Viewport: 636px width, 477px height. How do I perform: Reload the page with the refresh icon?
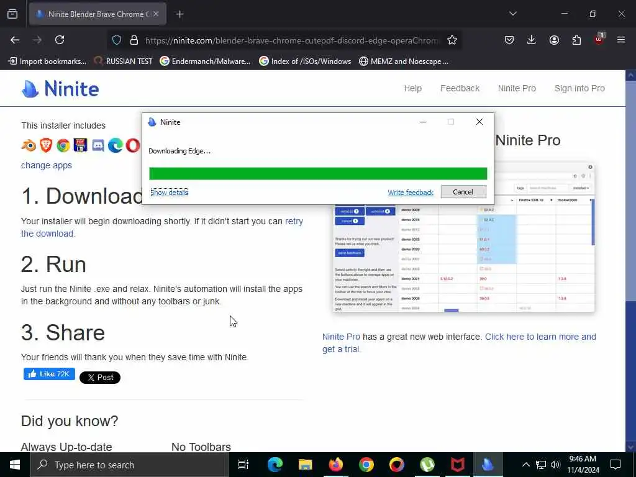click(x=60, y=40)
